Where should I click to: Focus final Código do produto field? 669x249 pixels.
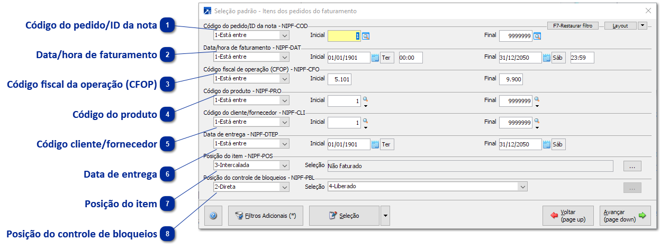(x=516, y=101)
